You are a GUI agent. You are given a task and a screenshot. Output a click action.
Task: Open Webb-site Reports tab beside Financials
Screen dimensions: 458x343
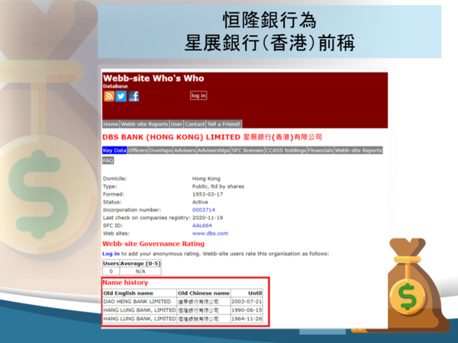point(359,150)
